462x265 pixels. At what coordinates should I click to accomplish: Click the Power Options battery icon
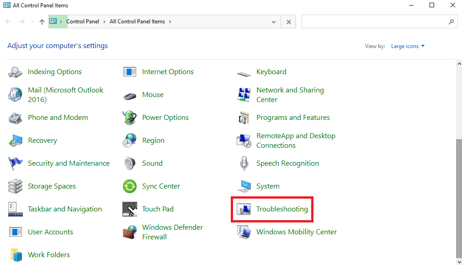[x=130, y=118]
